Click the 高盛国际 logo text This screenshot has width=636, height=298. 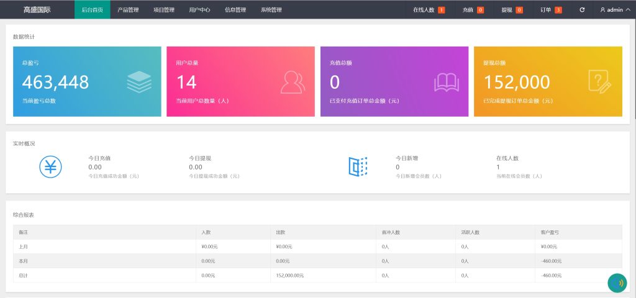point(37,10)
